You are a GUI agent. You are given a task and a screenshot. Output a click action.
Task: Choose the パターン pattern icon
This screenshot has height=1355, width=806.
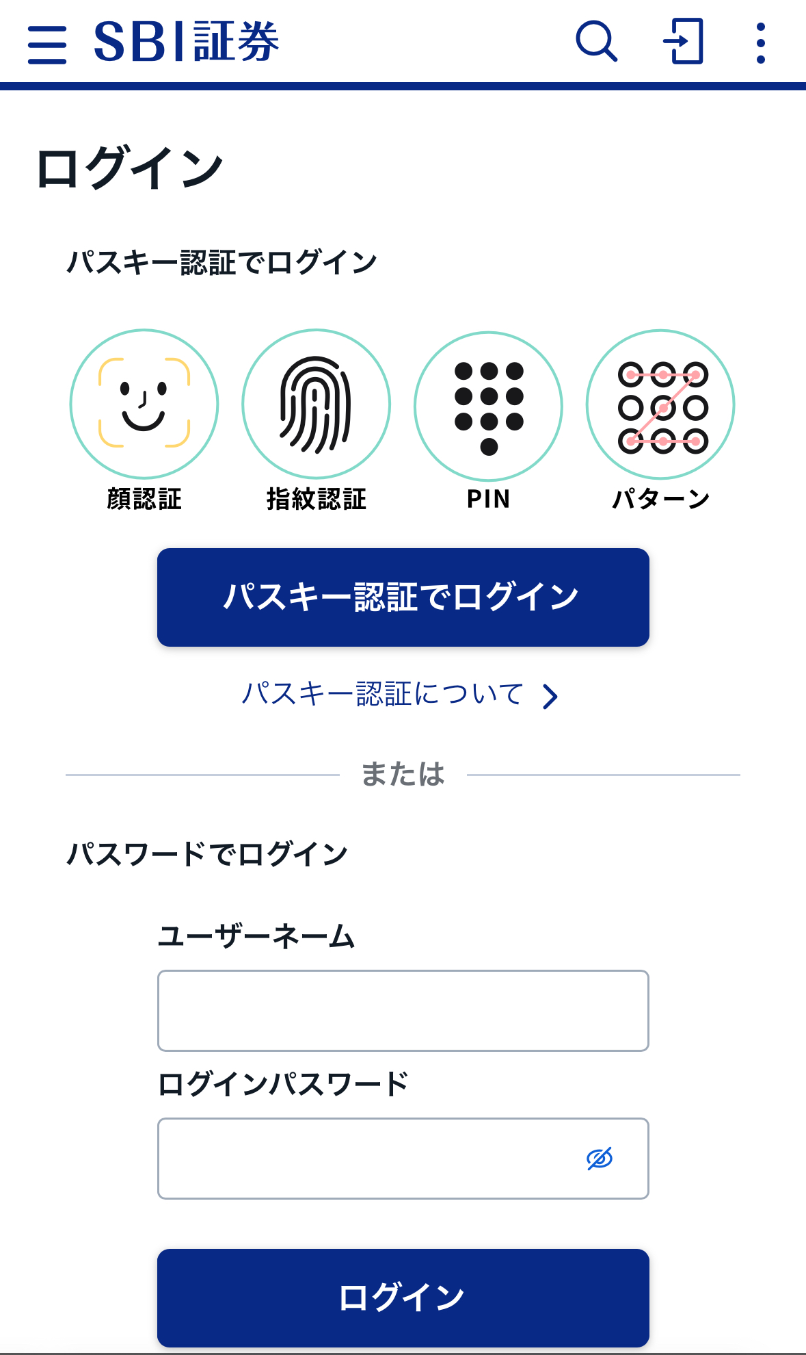click(660, 404)
